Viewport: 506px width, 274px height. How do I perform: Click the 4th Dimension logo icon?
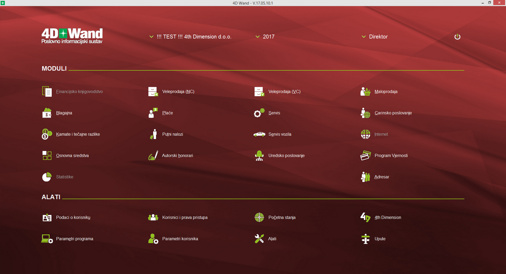coord(366,218)
